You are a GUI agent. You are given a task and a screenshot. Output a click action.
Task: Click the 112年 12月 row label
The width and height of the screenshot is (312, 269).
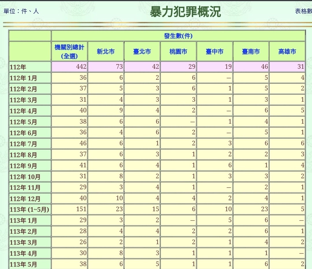coord(25,199)
